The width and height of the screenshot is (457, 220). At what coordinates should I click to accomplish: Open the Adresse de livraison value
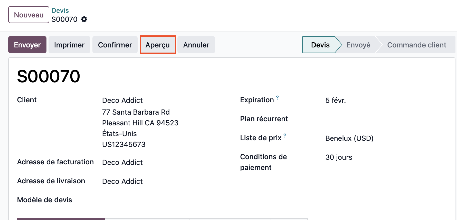(122, 181)
